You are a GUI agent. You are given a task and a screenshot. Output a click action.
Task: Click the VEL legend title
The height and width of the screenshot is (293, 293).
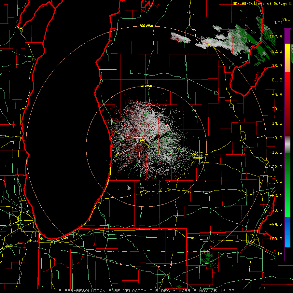click(x=286, y=20)
